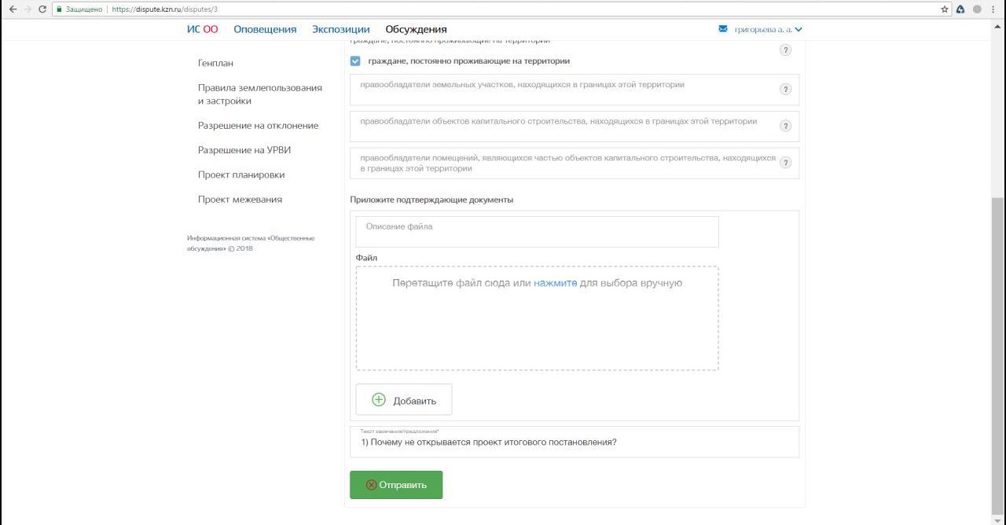Image resolution: width=1006 pixels, height=525 pixels.
Task: Click the нажмите link to choose file
Action: [x=555, y=283]
